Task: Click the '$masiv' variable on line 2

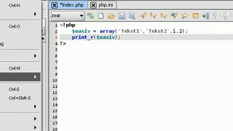Action: pyautogui.click(x=81, y=31)
